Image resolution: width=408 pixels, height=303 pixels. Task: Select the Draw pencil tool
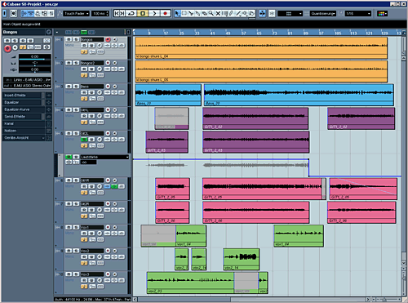pos(231,13)
